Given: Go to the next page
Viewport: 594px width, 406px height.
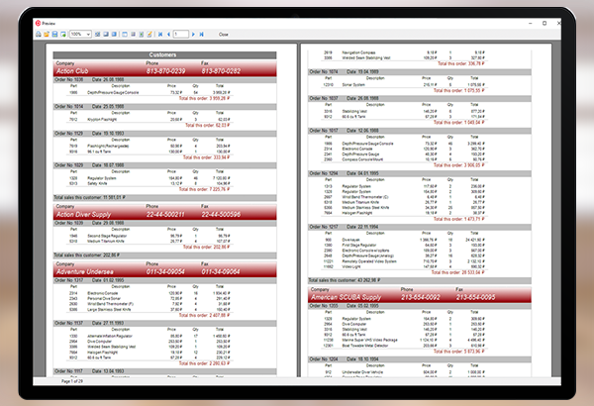Looking at the screenshot, I should 193,34.
